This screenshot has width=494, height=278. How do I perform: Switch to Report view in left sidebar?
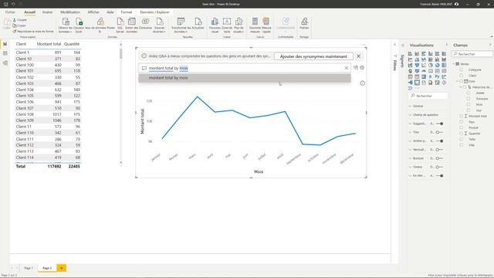pyautogui.click(x=5, y=44)
